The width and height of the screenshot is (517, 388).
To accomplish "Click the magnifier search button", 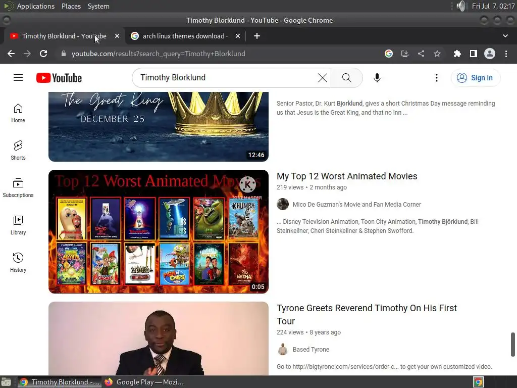I will coord(346,78).
